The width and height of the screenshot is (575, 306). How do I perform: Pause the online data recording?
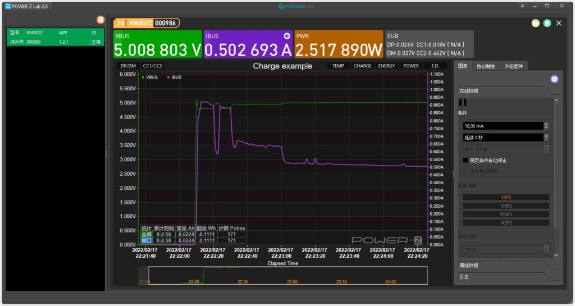[463, 102]
